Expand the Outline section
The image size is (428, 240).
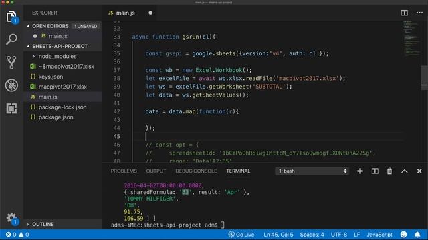[27, 224]
